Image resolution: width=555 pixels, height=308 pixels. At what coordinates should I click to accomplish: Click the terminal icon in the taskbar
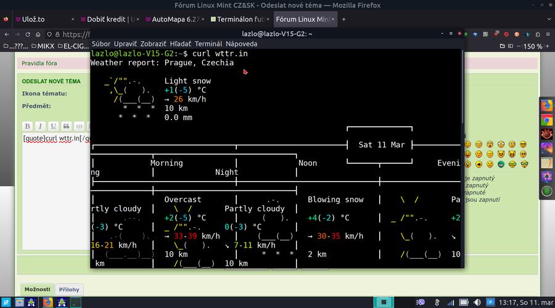coord(75,302)
